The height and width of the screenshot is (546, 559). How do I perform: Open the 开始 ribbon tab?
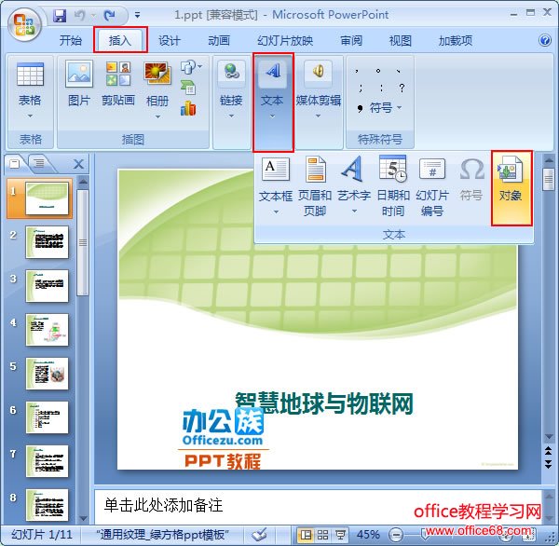(70, 40)
